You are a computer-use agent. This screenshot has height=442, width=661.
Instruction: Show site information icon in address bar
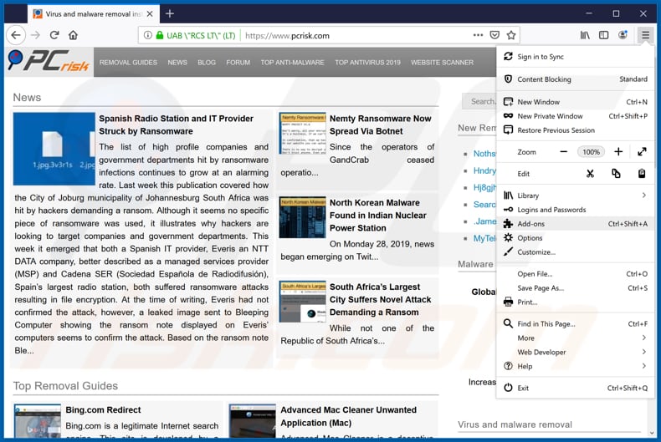click(x=147, y=35)
